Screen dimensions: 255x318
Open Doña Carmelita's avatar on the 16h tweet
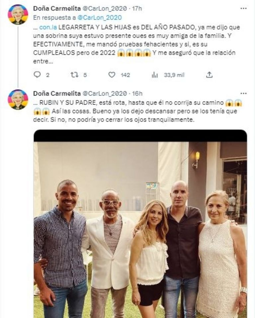pyautogui.click(x=18, y=100)
